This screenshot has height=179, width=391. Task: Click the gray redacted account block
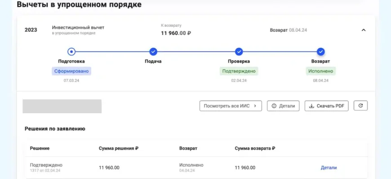pos(62,106)
